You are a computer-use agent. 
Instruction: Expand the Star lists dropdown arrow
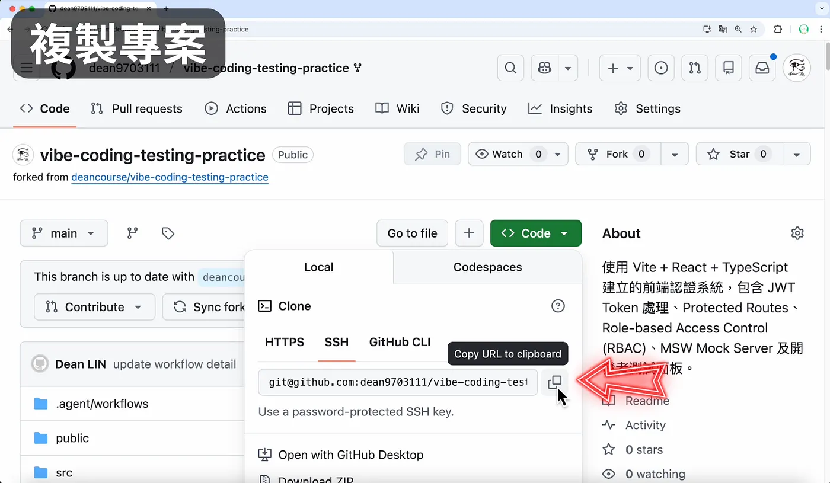coord(797,154)
